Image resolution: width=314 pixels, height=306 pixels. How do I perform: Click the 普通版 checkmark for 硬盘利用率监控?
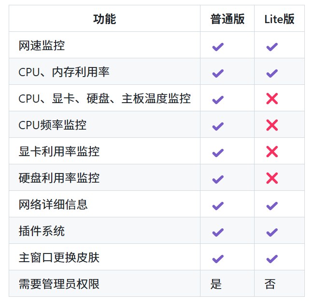(217, 179)
